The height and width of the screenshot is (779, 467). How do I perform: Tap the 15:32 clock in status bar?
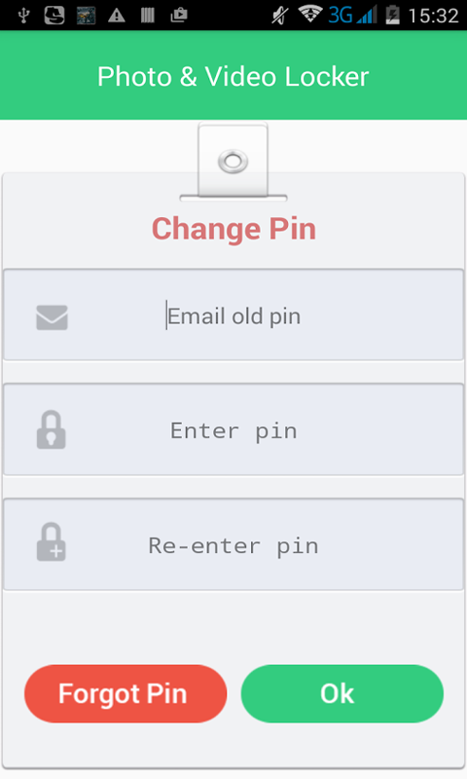(x=433, y=16)
